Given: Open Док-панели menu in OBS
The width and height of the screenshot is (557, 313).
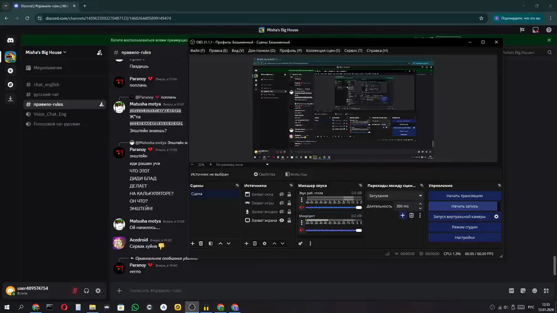Looking at the screenshot, I should coord(261,51).
